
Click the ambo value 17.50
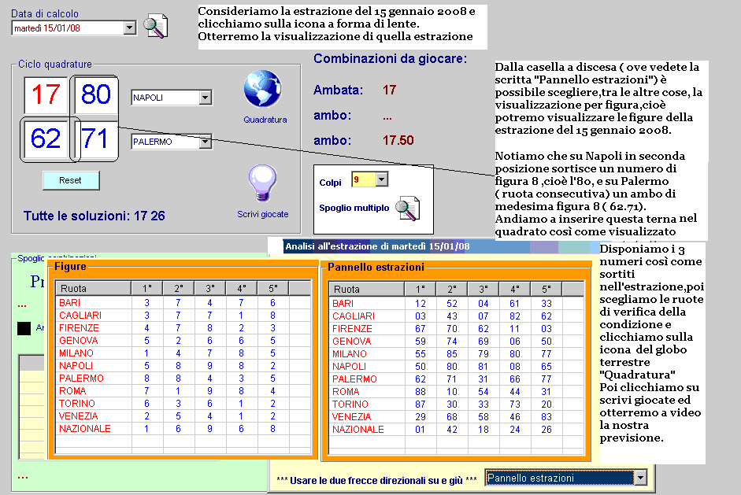pos(398,140)
